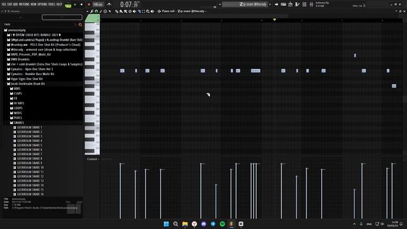
Task: Select GEEKREALM SNARE 16 sample
Action: tap(28, 194)
